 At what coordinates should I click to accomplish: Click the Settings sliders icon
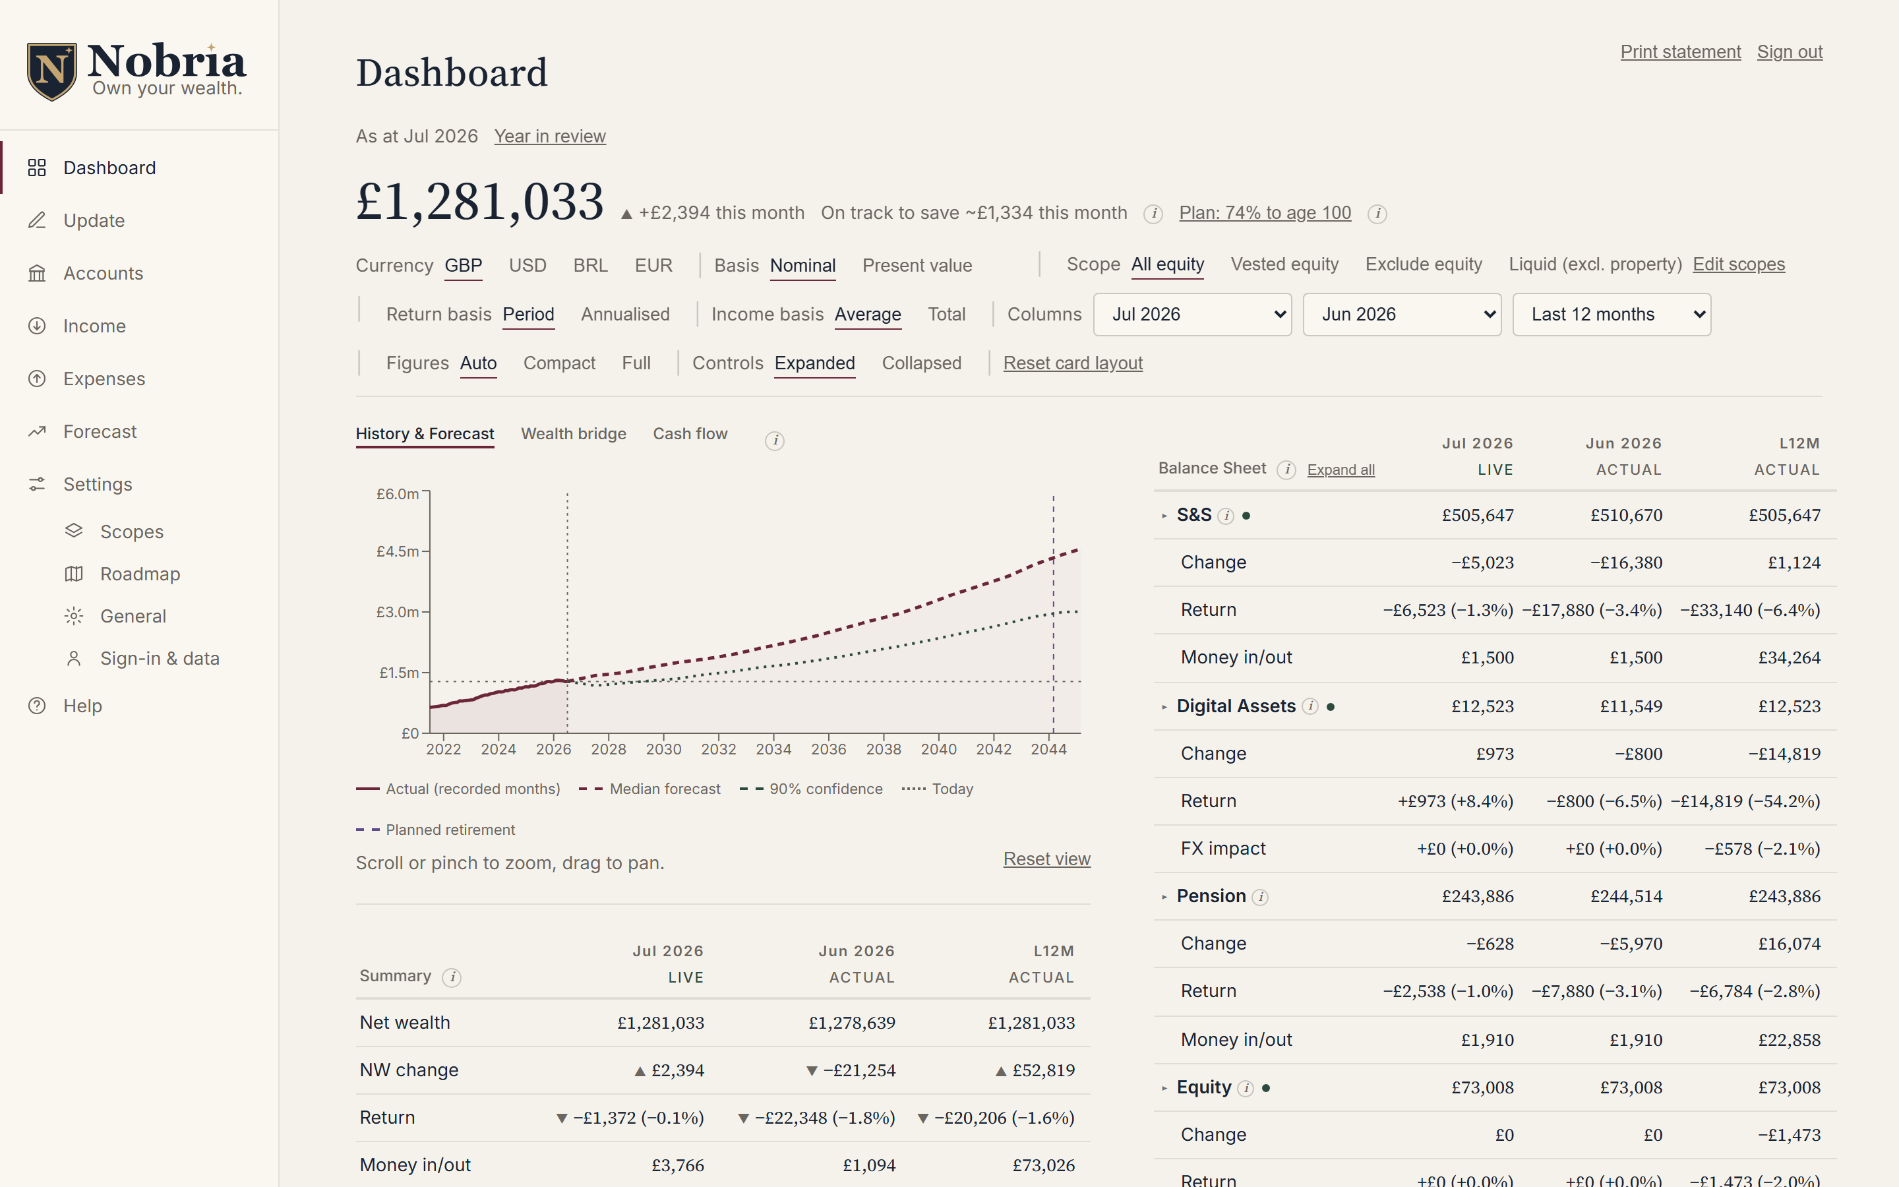(37, 483)
